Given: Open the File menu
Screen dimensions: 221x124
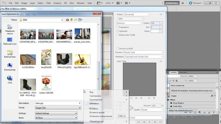Looking at the screenshot, I should coord(10,3).
